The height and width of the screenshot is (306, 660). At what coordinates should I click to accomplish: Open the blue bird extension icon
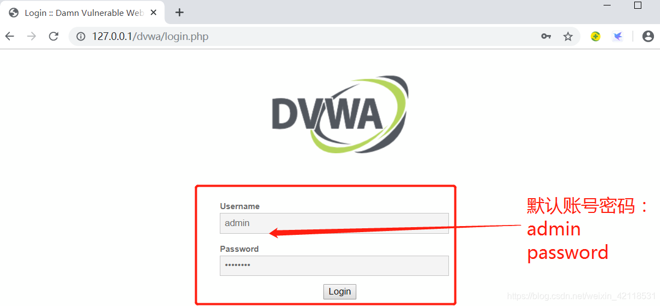(618, 37)
